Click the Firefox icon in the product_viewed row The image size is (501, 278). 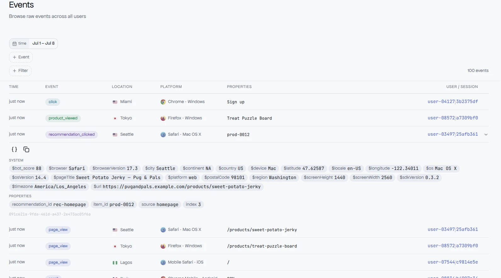[x=163, y=118]
